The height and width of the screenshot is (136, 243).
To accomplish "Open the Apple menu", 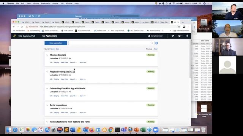I will coord(3,3).
